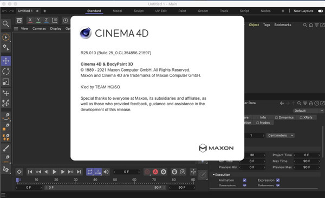Toggle Animation execution checkbox
This screenshot has width=325, height=198.
(245, 180)
